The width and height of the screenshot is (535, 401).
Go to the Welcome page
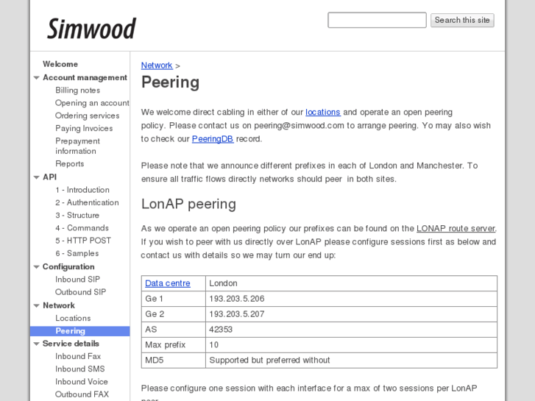tap(60, 64)
